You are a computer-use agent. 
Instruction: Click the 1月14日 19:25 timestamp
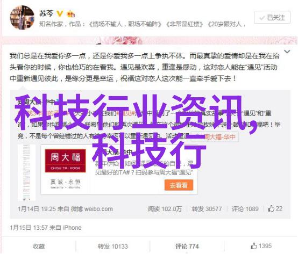36,209
